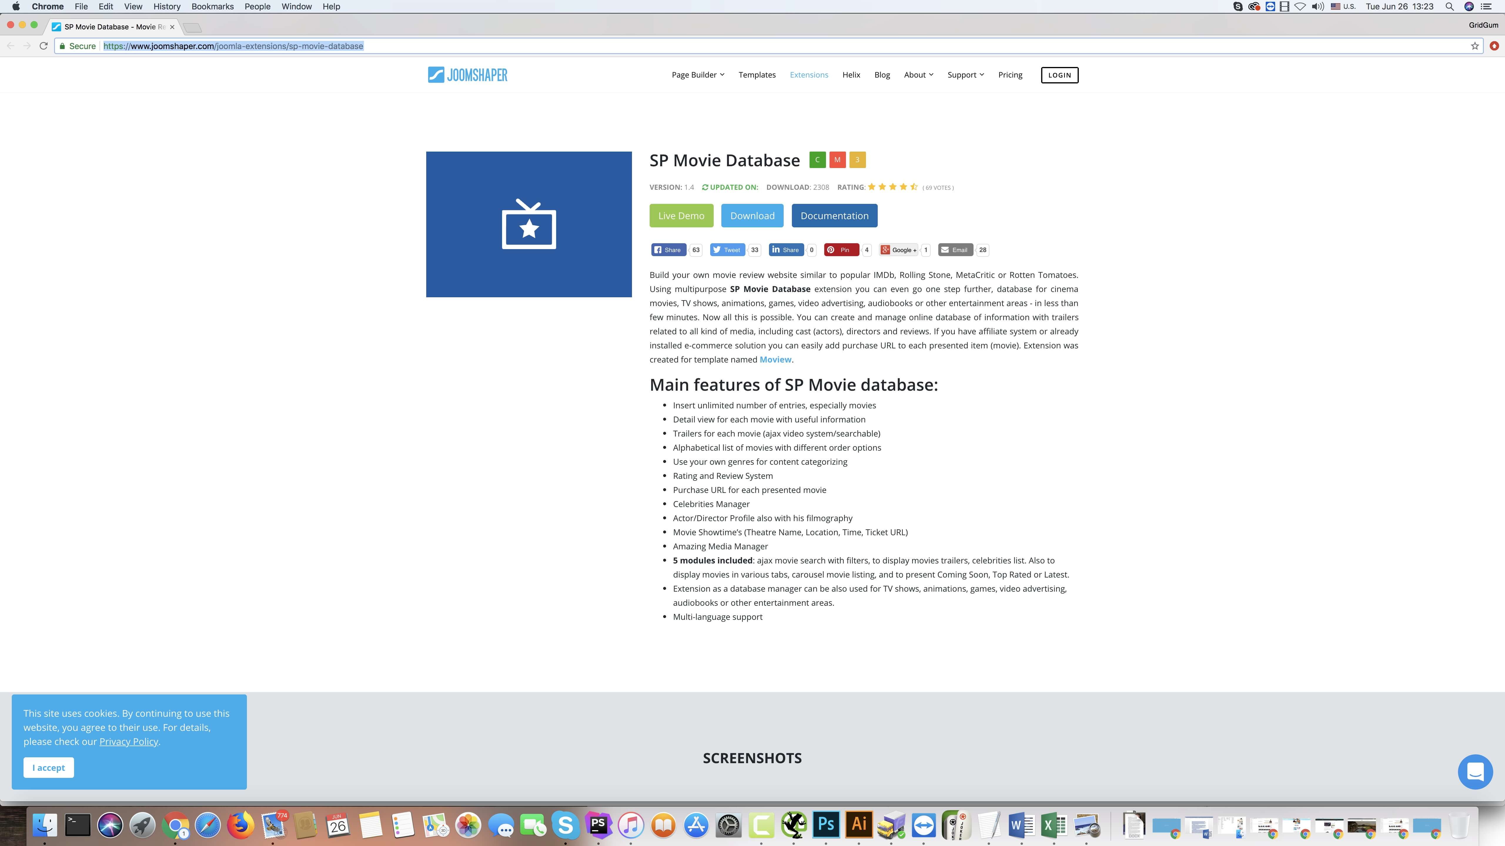
Task: Click the red browser extension icon
Action: pos(1494,46)
